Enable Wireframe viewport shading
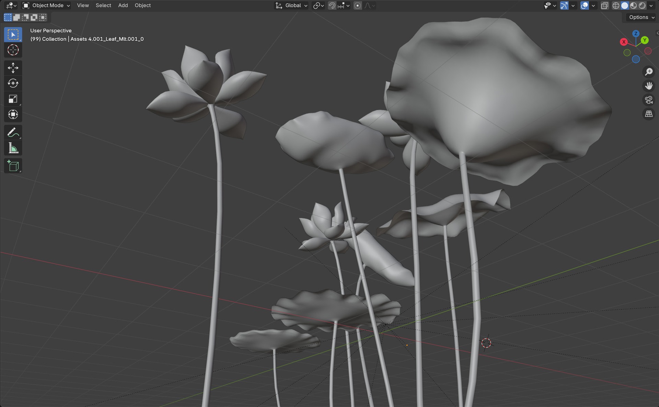The width and height of the screenshot is (659, 407). (x=616, y=5)
